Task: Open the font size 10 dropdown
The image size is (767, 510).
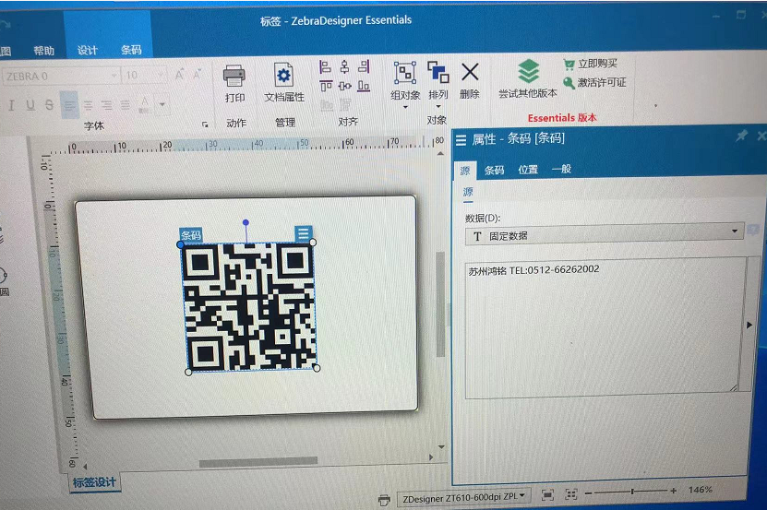Action: click(x=161, y=75)
